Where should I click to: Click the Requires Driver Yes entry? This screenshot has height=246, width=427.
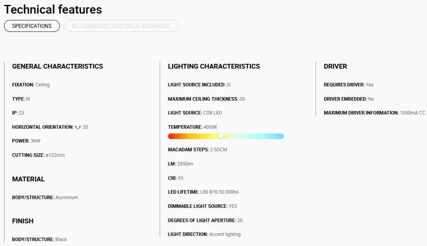pyautogui.click(x=348, y=85)
